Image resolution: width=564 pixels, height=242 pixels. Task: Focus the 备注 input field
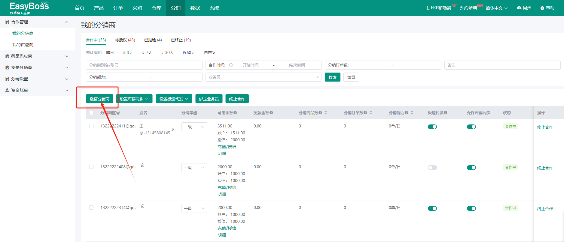coord(502,65)
